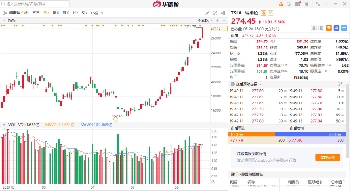
Task: Click the orange 40.00% buy ratio bar
Action: 252,134
